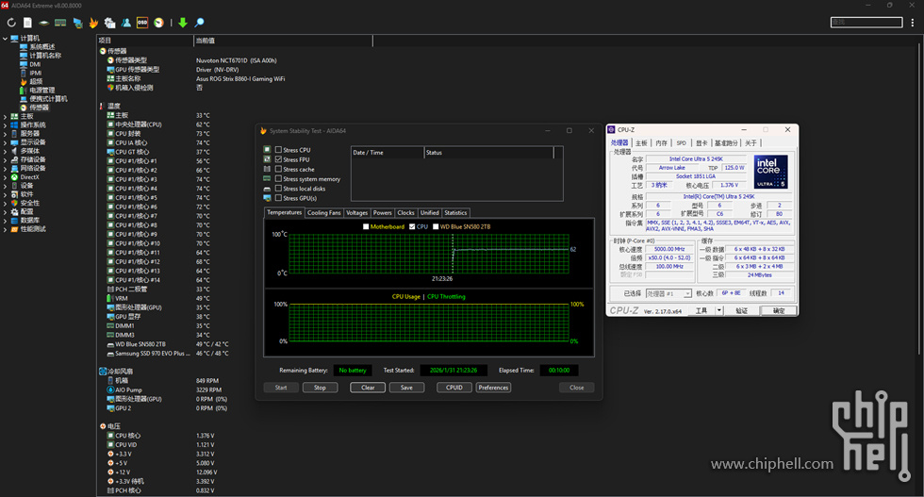Viewport: 924px width, 497px height.
Task: Open the SPD tab in CPU-Z
Action: click(681, 142)
